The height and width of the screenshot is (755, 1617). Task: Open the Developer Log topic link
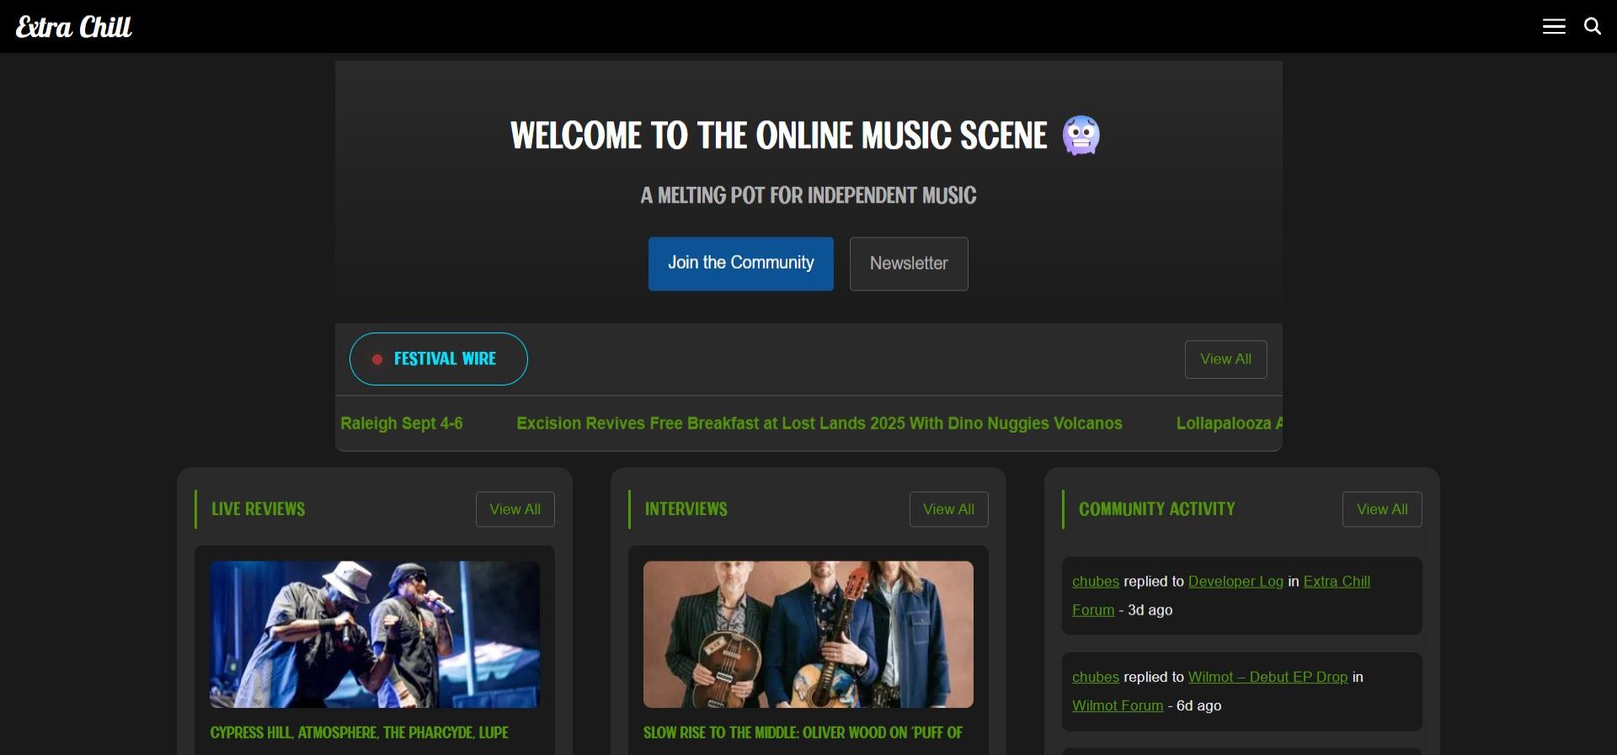1235,582
